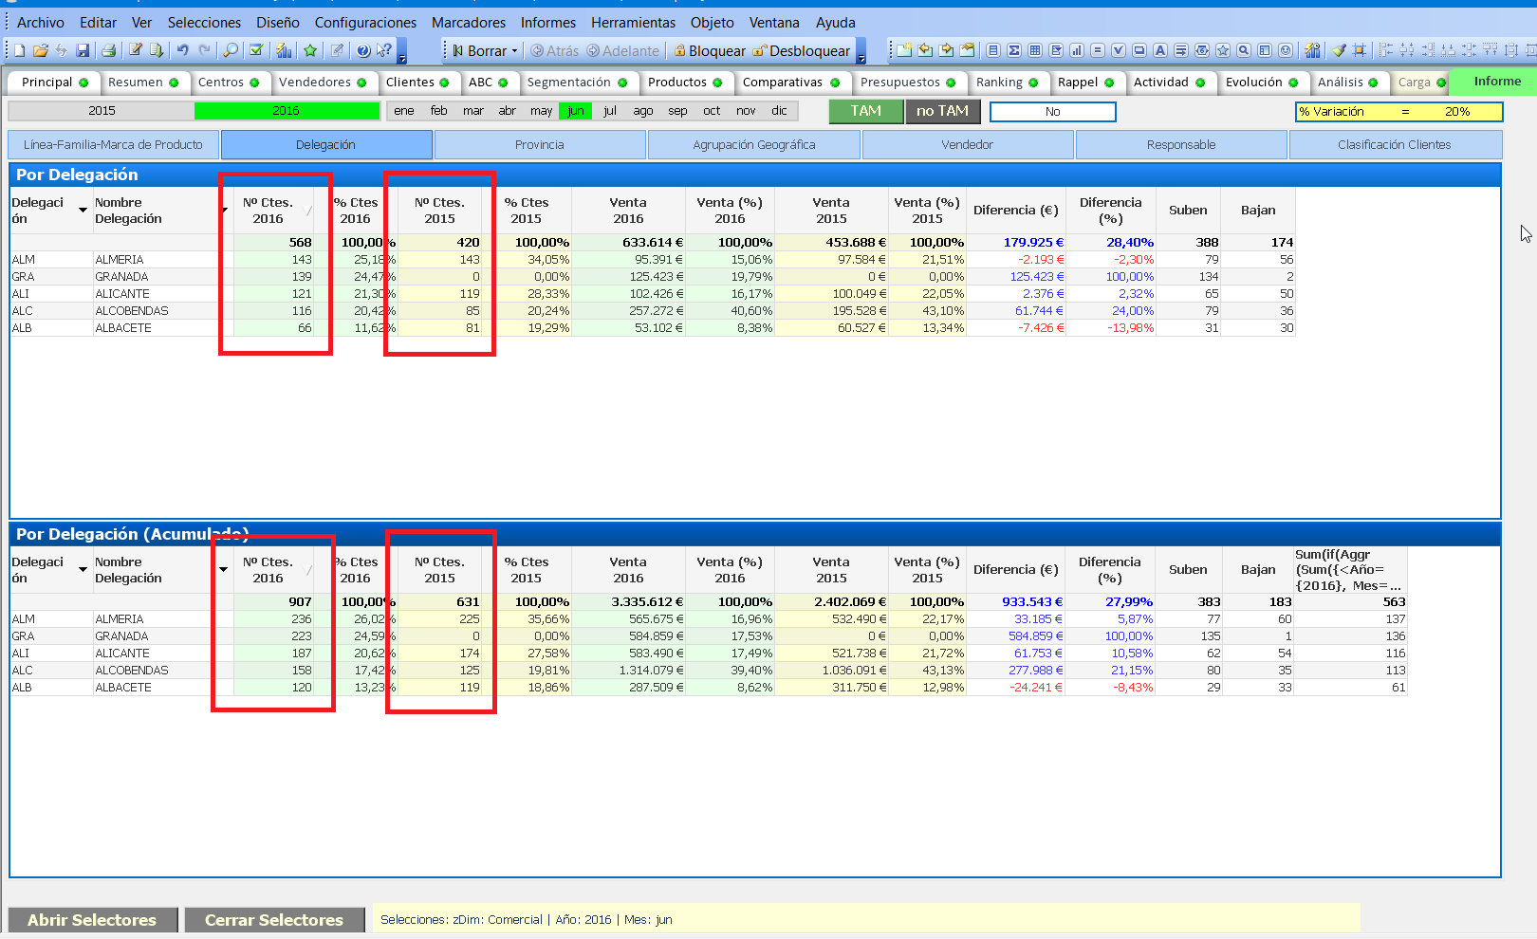Click the Agrupación Geográfica button
This screenshot has width=1537, height=939.
pos(754,145)
